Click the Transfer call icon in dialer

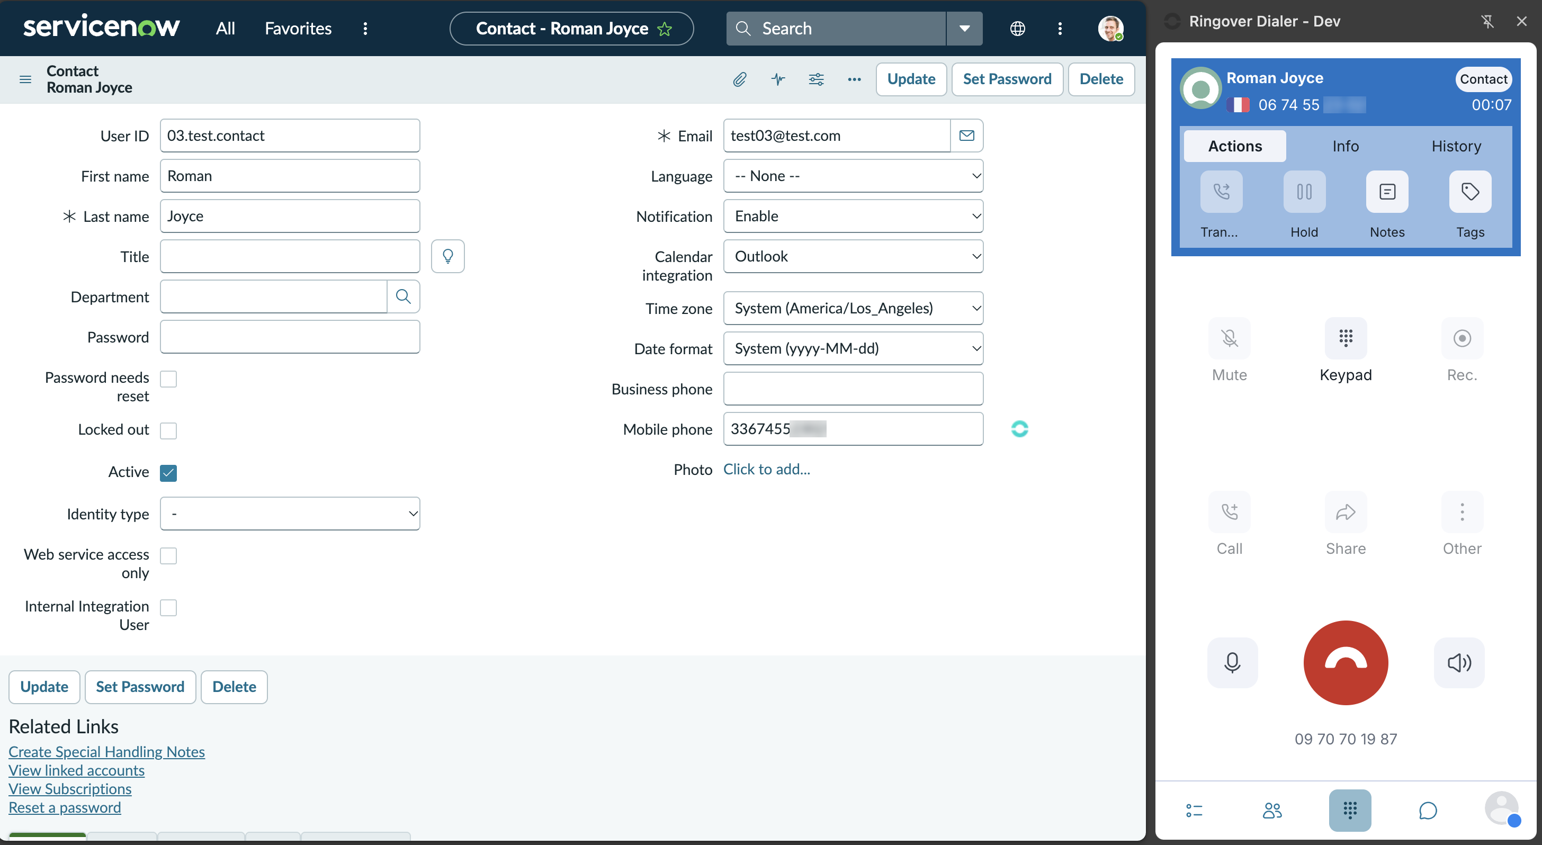[x=1221, y=192]
